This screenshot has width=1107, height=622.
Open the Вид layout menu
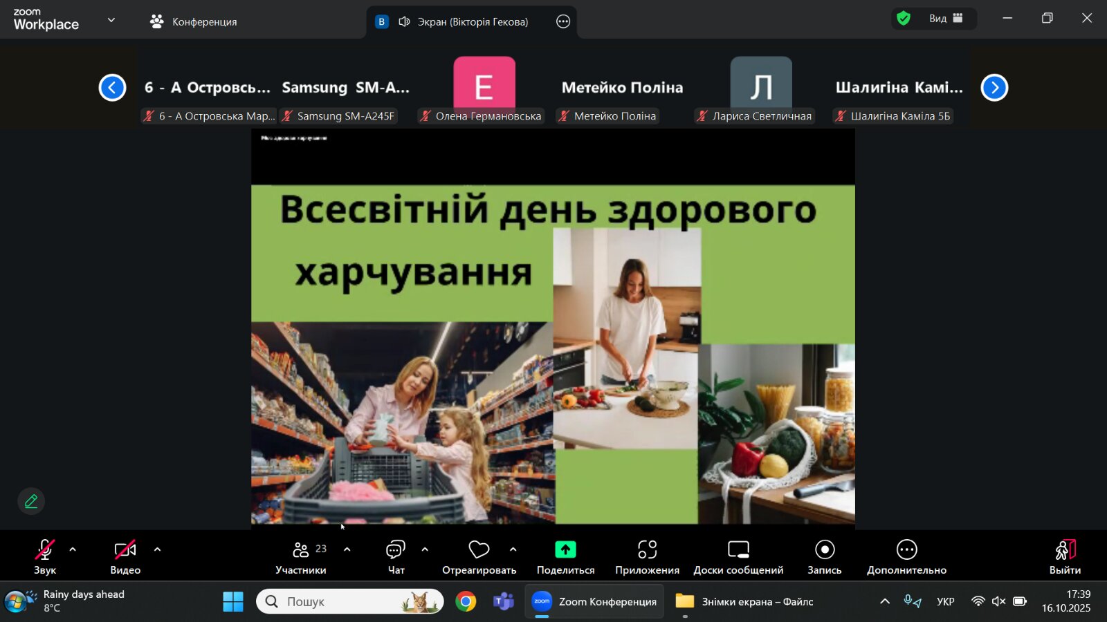click(945, 19)
